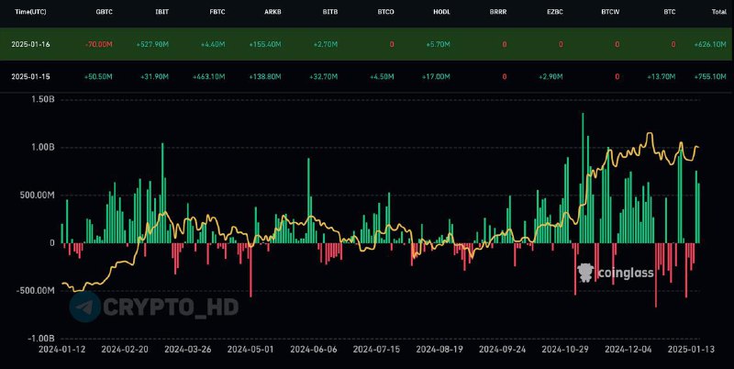Click the FBTC column header
Viewport: 734px width, 369px height.
click(217, 12)
